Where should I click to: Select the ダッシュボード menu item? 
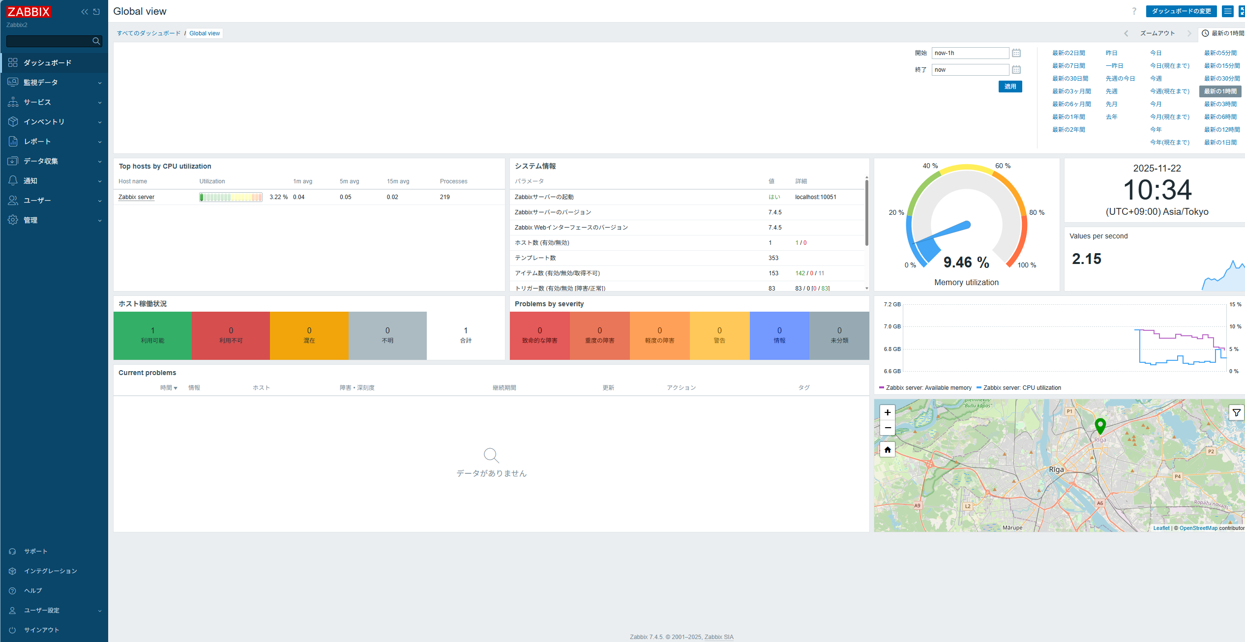[x=48, y=63]
